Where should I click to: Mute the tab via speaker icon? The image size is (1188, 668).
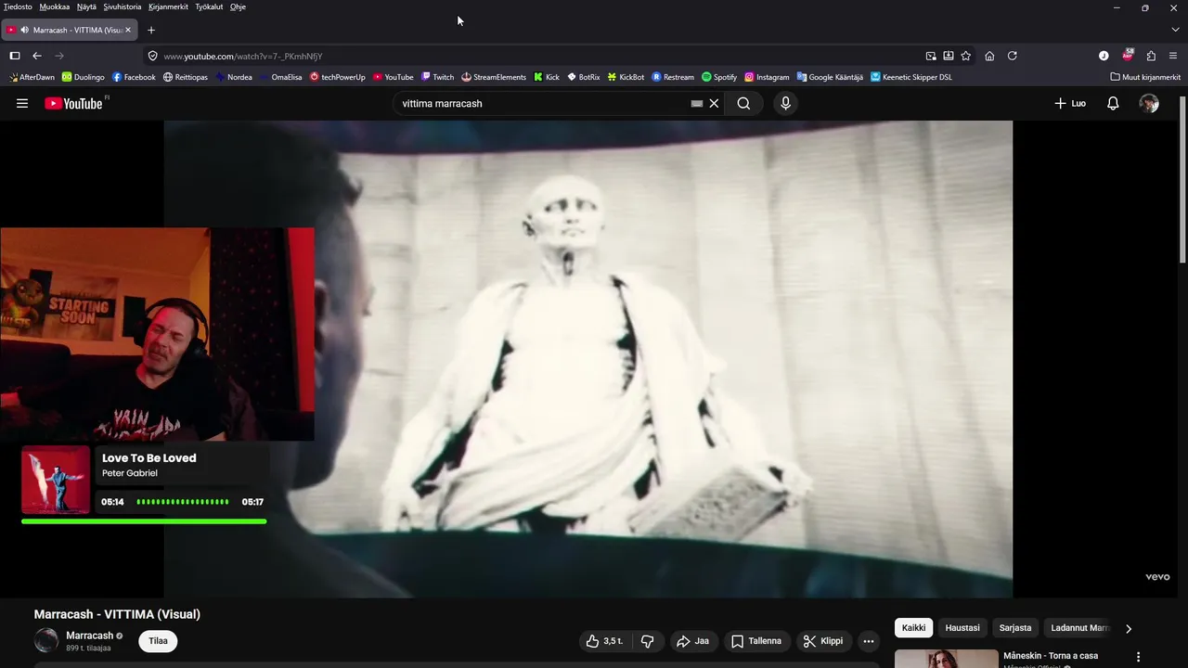(x=24, y=30)
